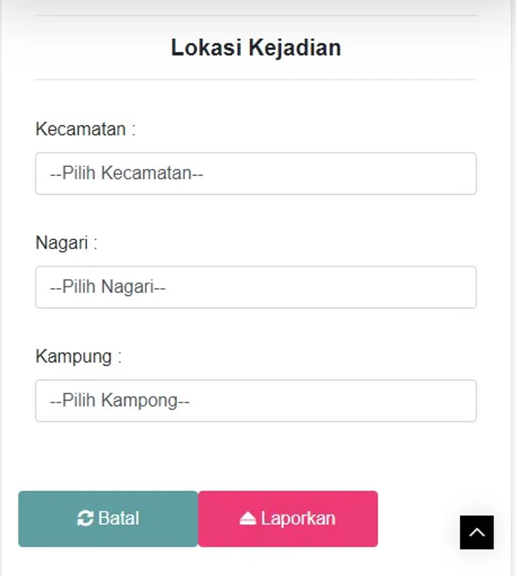The image size is (516, 576).
Task: Click the "Batal" text label
Action: 118,518
